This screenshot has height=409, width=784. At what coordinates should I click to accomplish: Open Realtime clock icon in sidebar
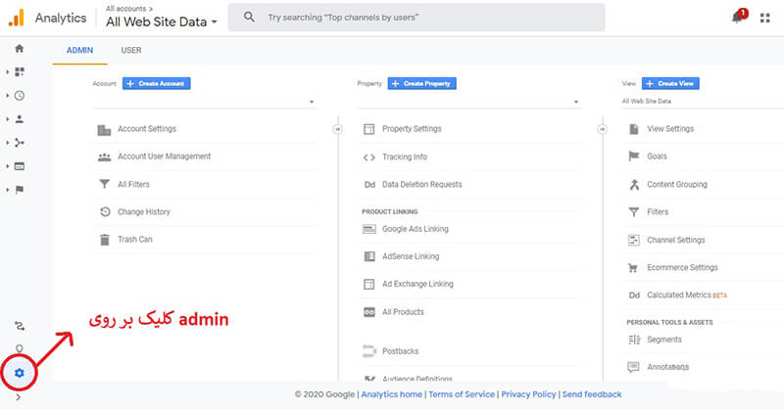[x=20, y=95]
